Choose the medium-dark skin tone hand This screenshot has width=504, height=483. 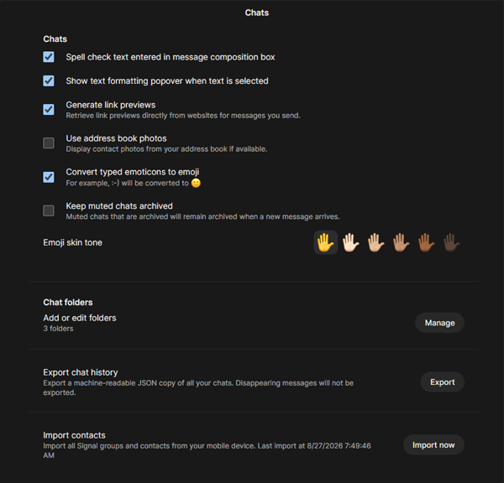pos(426,242)
